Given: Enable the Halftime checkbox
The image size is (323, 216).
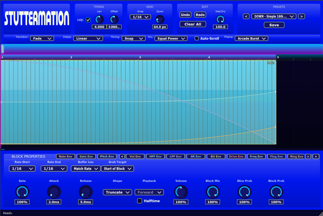Looking at the screenshot, I should click(x=139, y=201).
